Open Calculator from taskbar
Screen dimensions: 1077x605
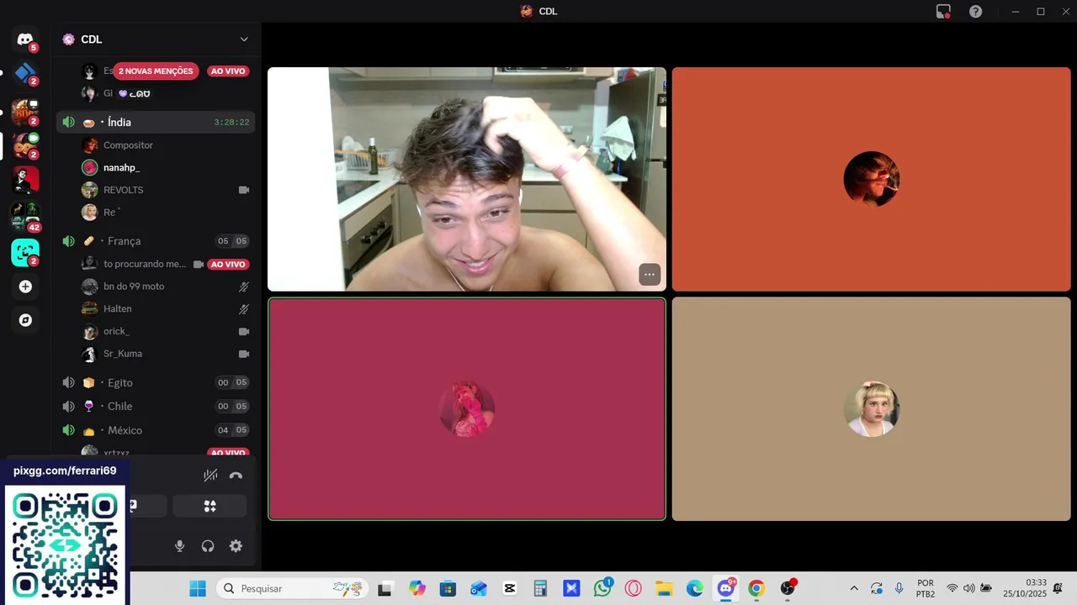coord(540,588)
